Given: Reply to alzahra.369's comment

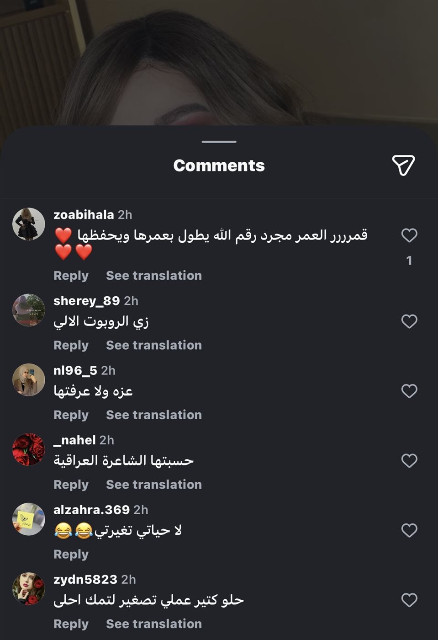Looking at the screenshot, I should (71, 555).
